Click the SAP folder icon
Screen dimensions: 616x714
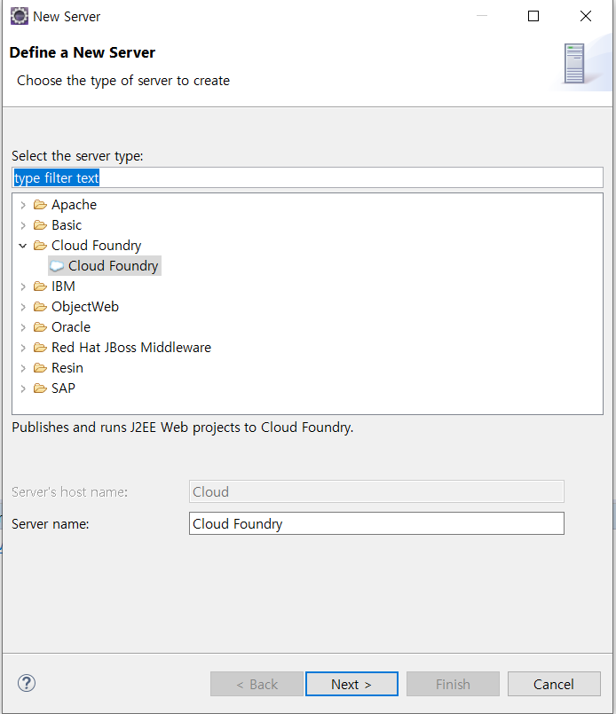coord(40,388)
